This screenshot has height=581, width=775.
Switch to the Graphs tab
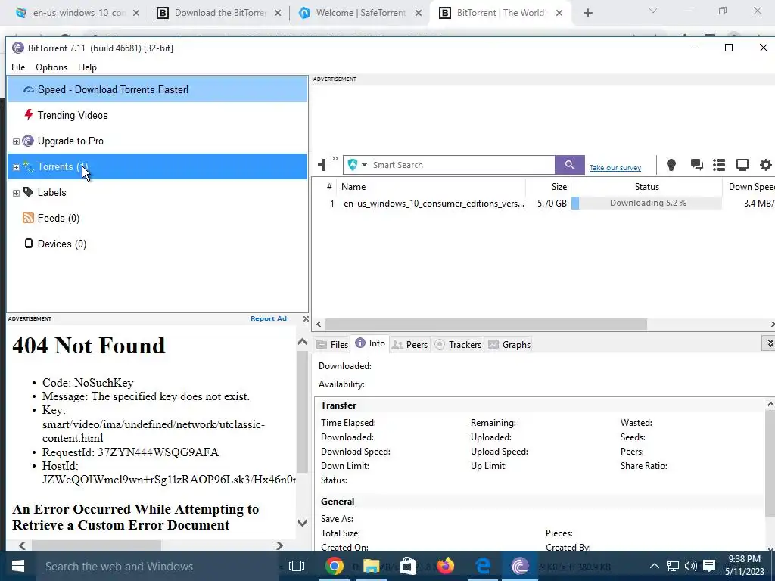tap(509, 345)
